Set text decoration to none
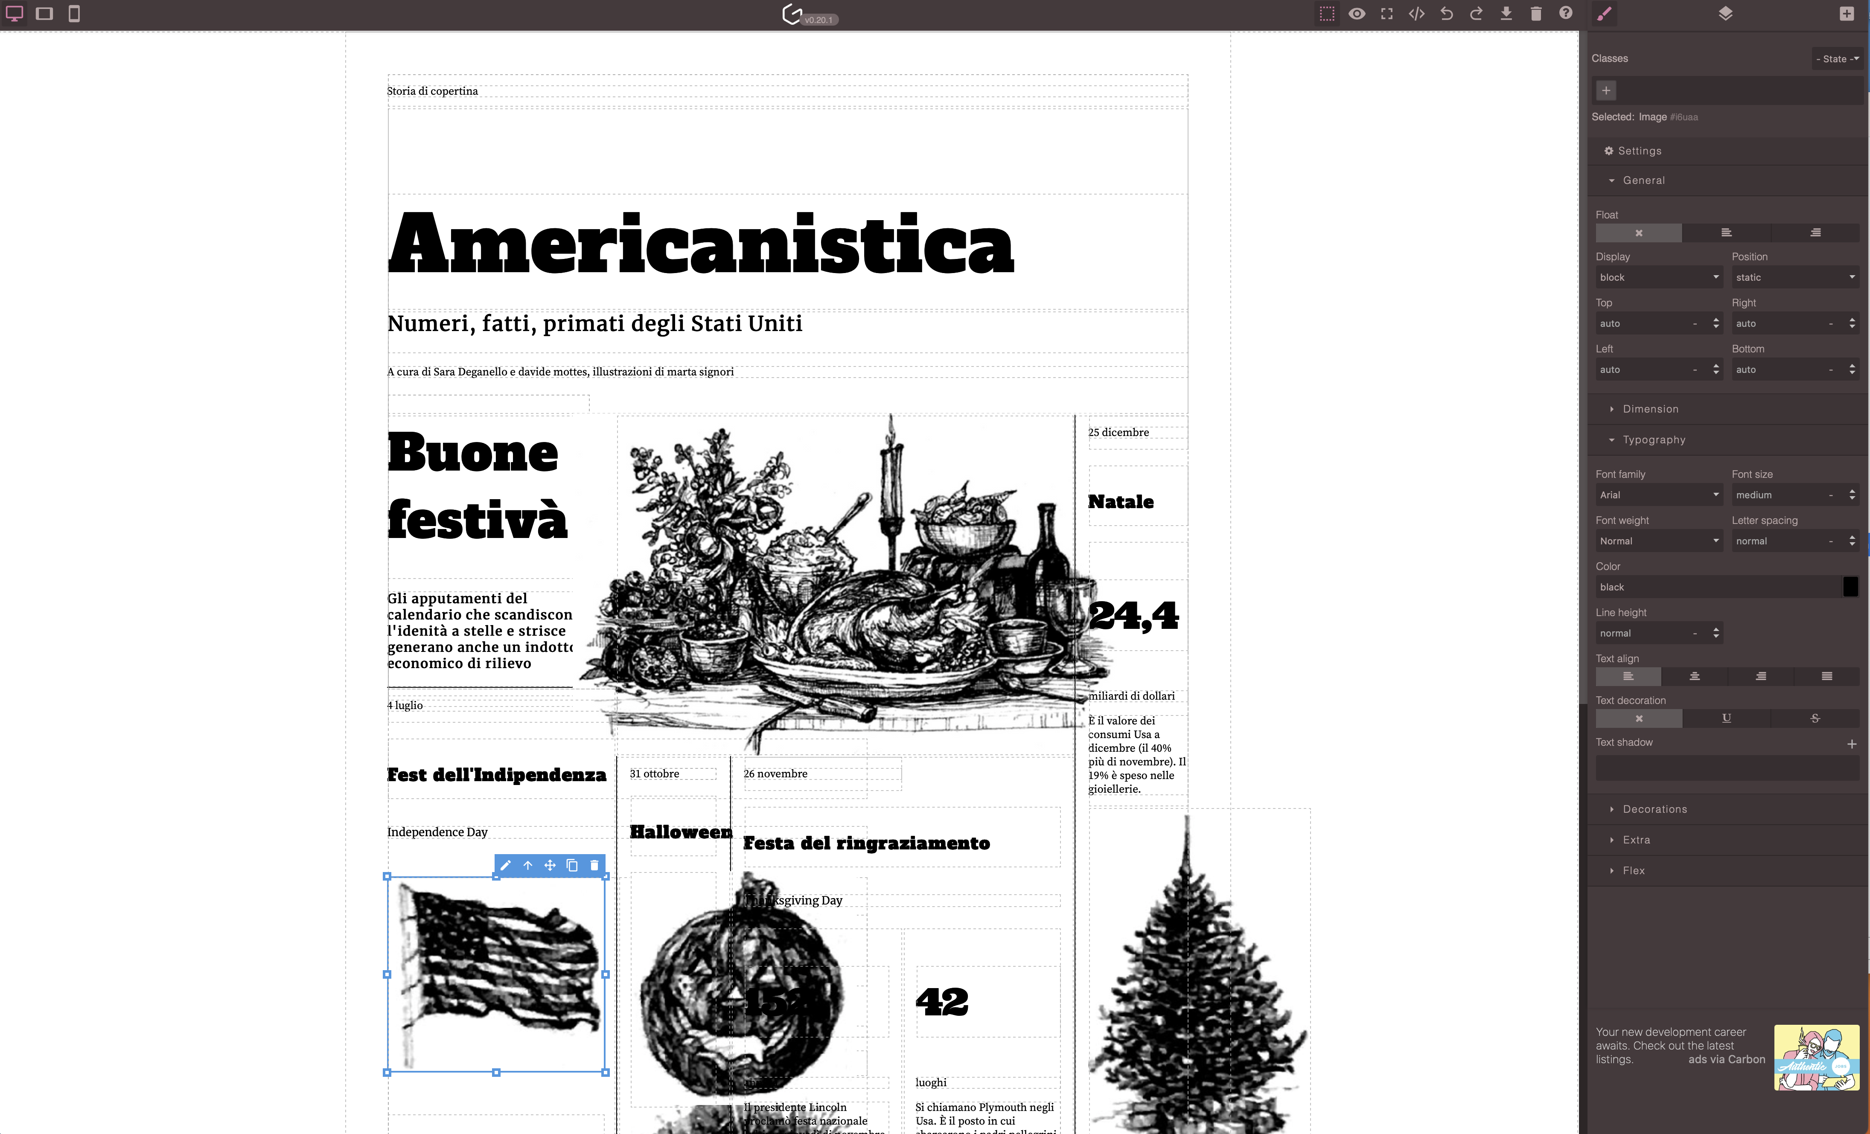The width and height of the screenshot is (1870, 1134). click(1639, 718)
